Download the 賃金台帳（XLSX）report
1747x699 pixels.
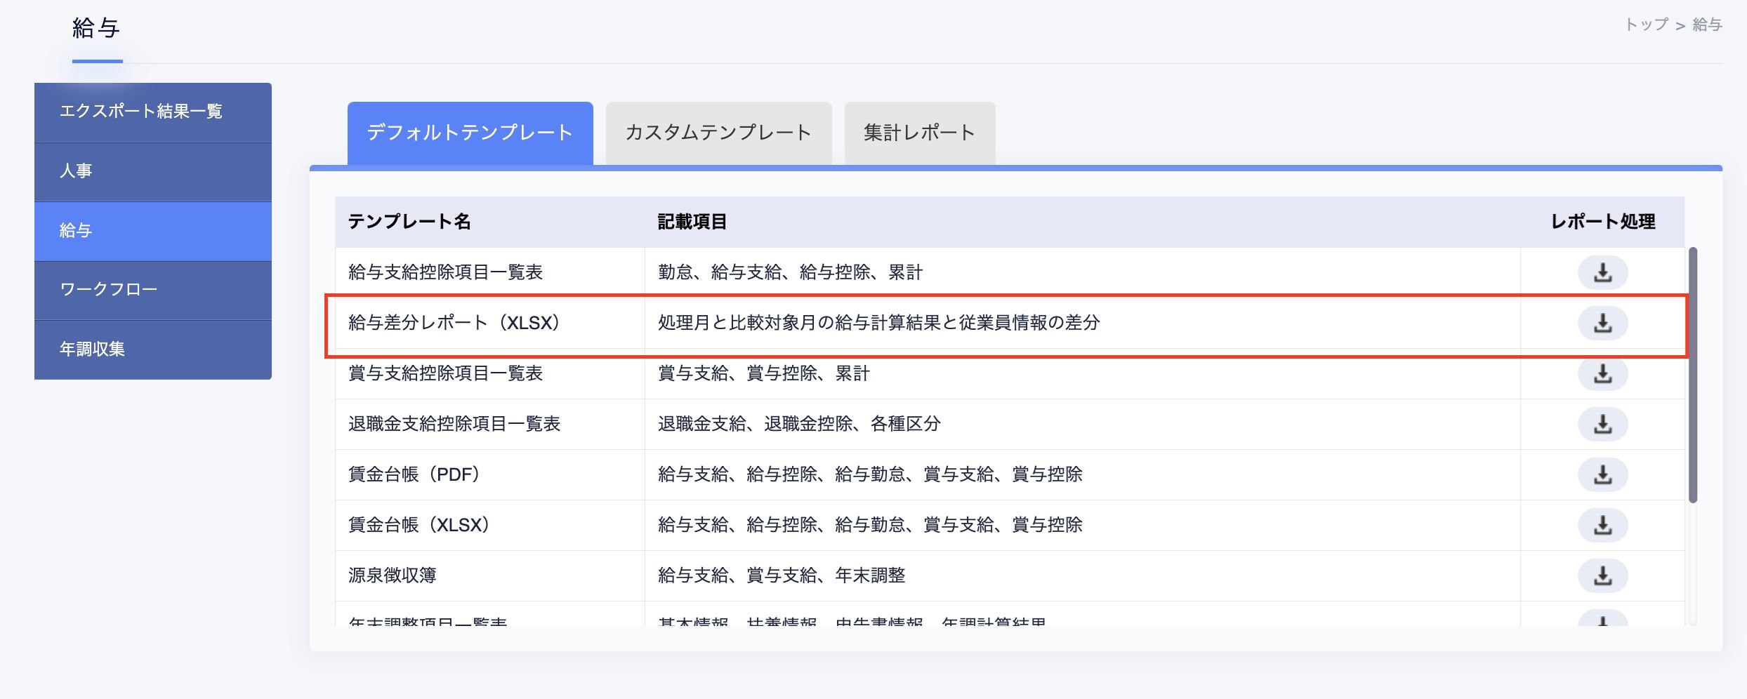(1602, 525)
